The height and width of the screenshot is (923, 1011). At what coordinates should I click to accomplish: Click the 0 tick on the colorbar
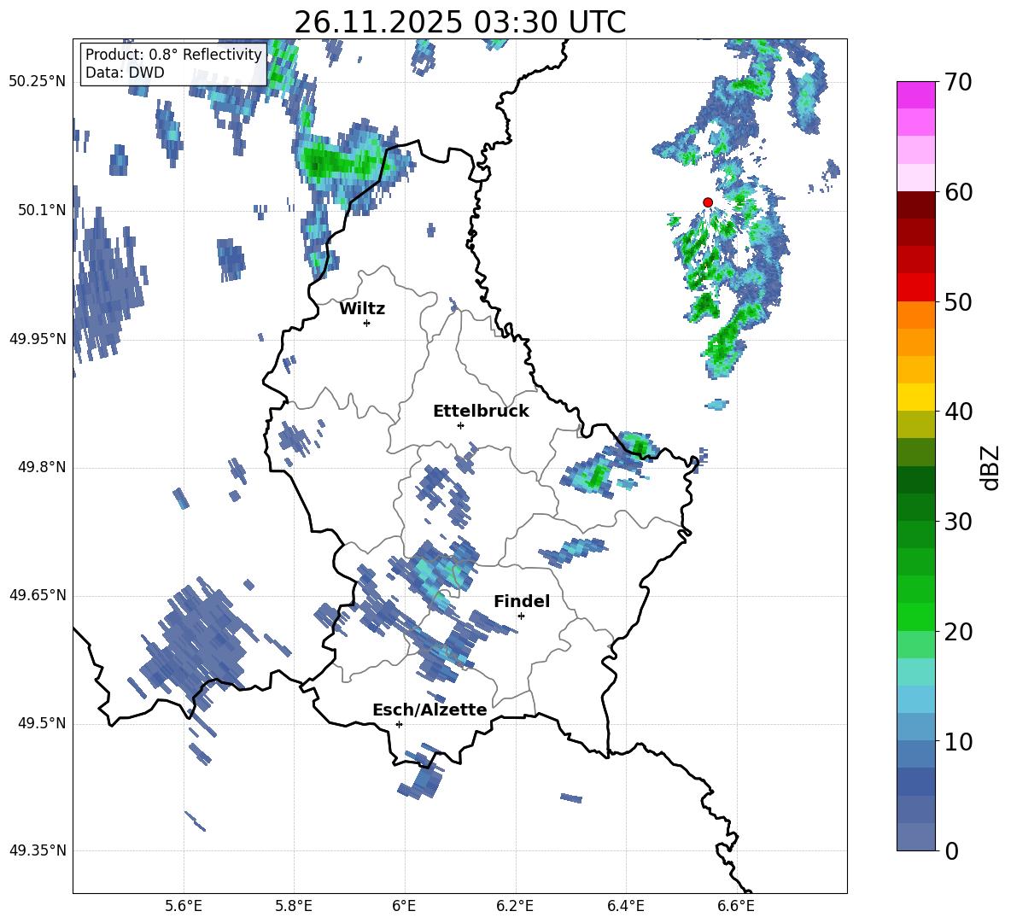coord(951,851)
